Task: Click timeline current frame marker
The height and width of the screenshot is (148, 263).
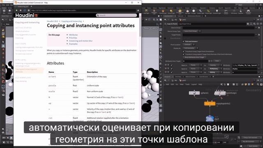Action: click(x=226, y=136)
